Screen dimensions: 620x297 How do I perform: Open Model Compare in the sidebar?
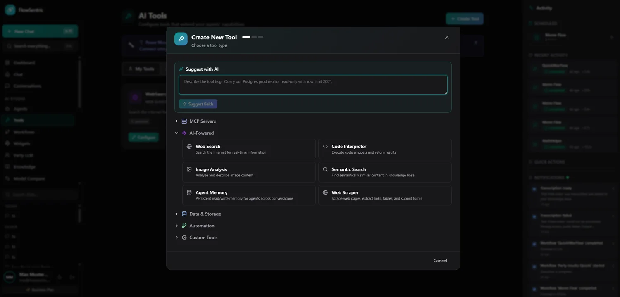tap(38, 178)
